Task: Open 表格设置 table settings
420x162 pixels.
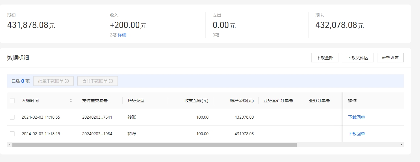Action: (390, 58)
